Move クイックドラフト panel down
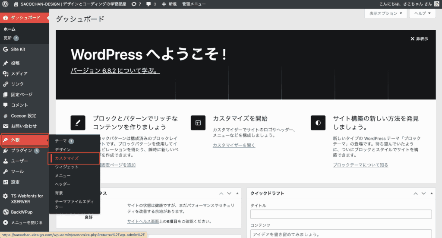The width and height of the screenshot is (442, 238). point(423,194)
